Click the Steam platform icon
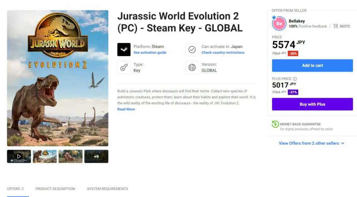Screen dimensions: 357x197 coord(124,49)
